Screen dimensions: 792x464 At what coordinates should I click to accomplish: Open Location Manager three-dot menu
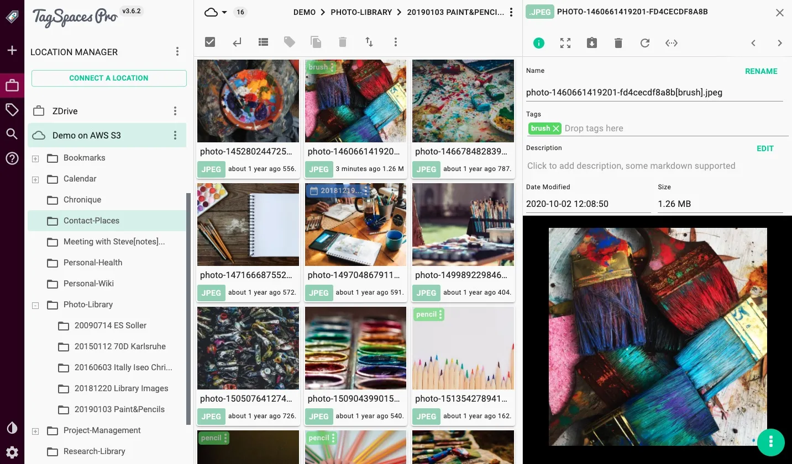click(x=177, y=51)
